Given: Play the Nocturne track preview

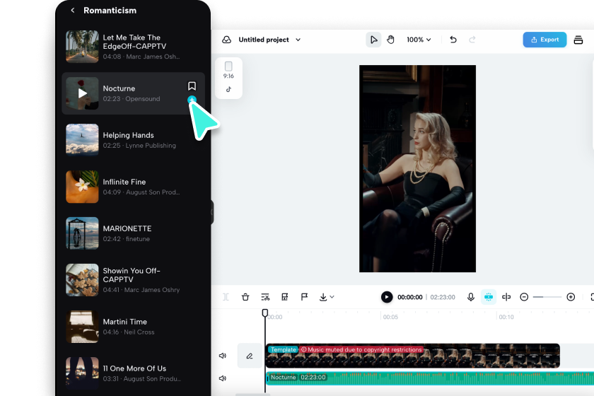Looking at the screenshot, I should click(82, 93).
